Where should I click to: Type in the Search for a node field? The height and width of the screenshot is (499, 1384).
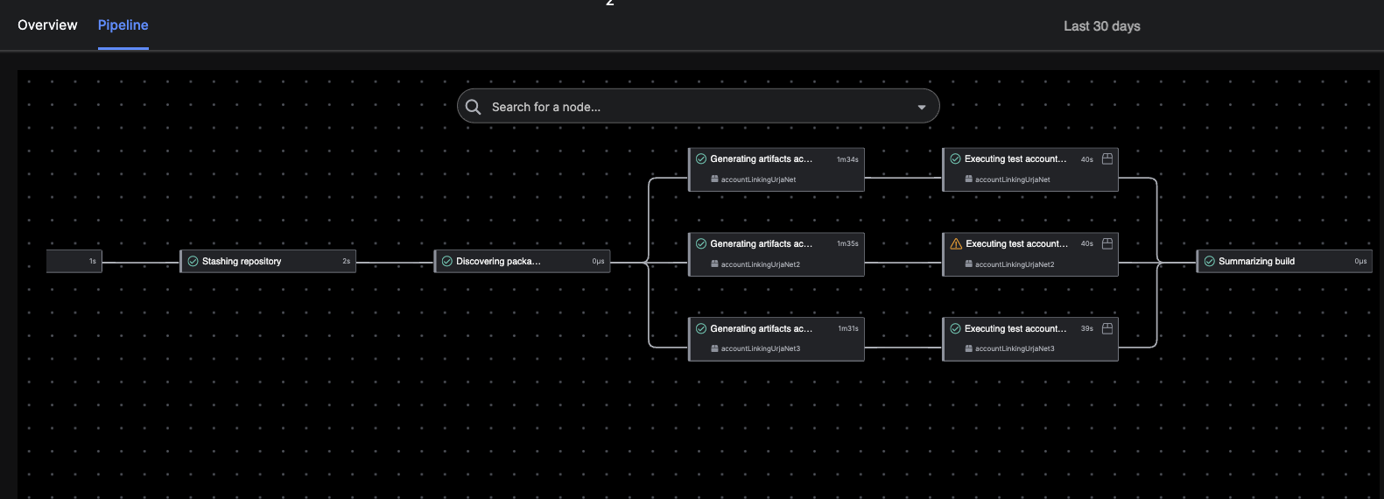[x=683, y=107]
